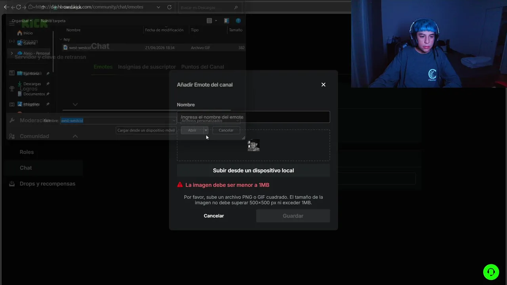Toggle the Kick hamburger menu
Screen dimensions: 507x285
[12, 24]
